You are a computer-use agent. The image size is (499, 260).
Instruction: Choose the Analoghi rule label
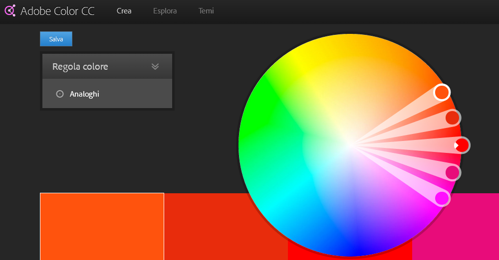click(x=84, y=94)
